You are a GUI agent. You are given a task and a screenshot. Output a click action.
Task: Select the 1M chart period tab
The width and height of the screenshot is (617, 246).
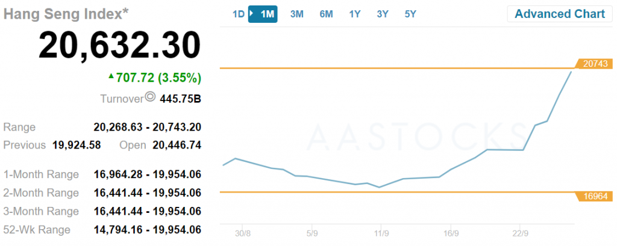click(263, 14)
